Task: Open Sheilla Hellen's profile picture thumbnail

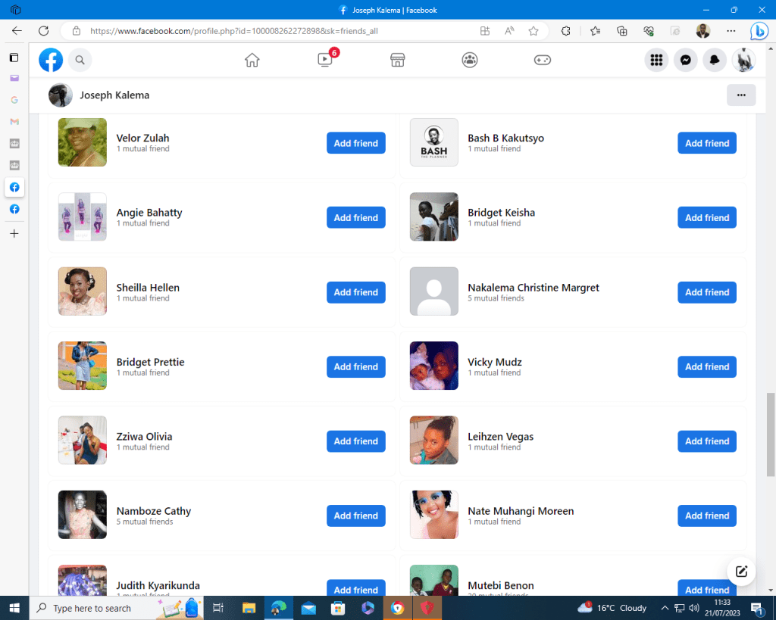Action: point(83,291)
